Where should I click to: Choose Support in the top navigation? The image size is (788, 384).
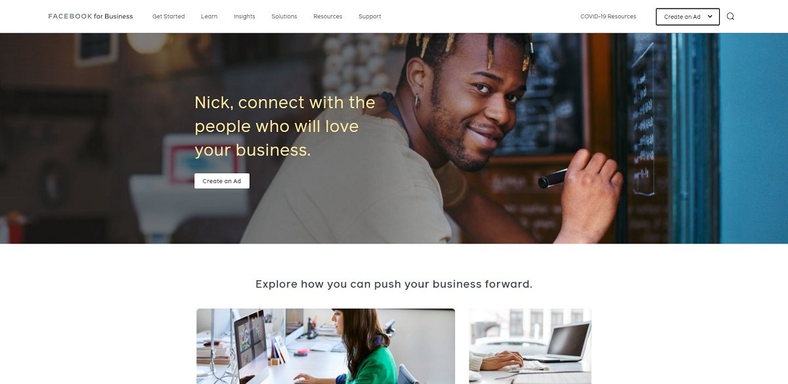pos(370,16)
